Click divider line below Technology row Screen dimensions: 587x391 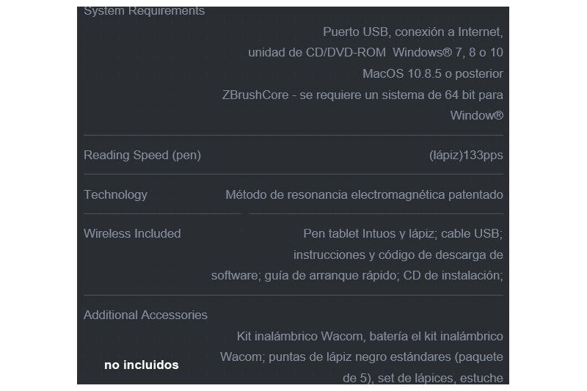click(293, 214)
